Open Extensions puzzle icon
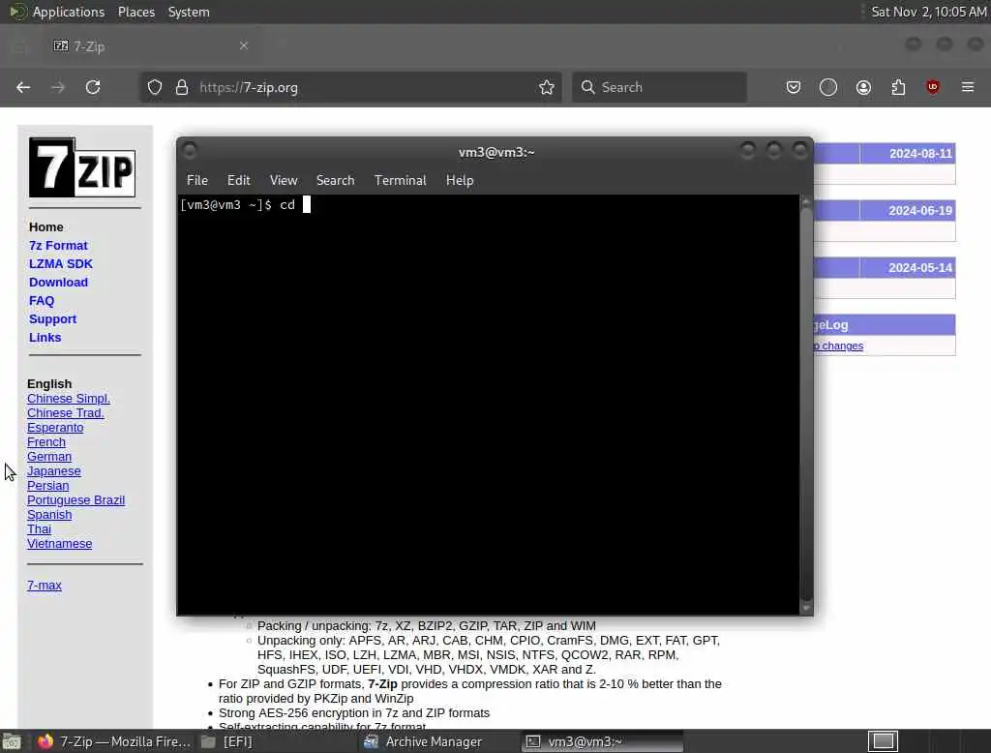This screenshot has height=753, width=991. click(898, 87)
